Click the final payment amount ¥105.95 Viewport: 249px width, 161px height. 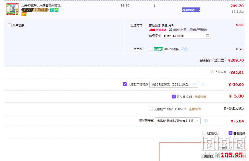point(230,155)
